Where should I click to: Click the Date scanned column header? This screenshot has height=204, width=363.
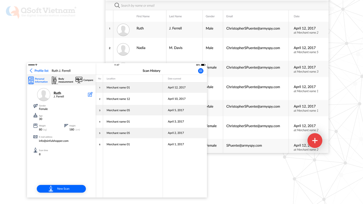point(174,79)
